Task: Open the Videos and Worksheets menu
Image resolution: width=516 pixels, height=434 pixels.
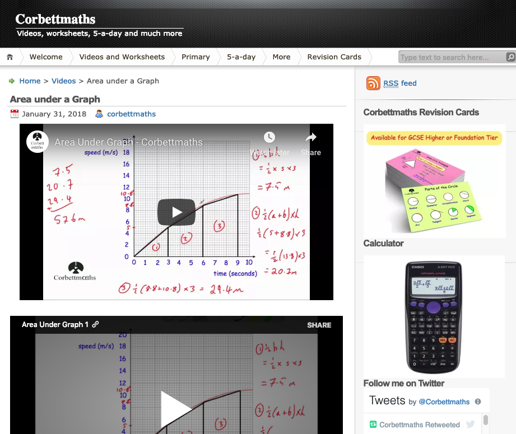Action: coord(122,57)
